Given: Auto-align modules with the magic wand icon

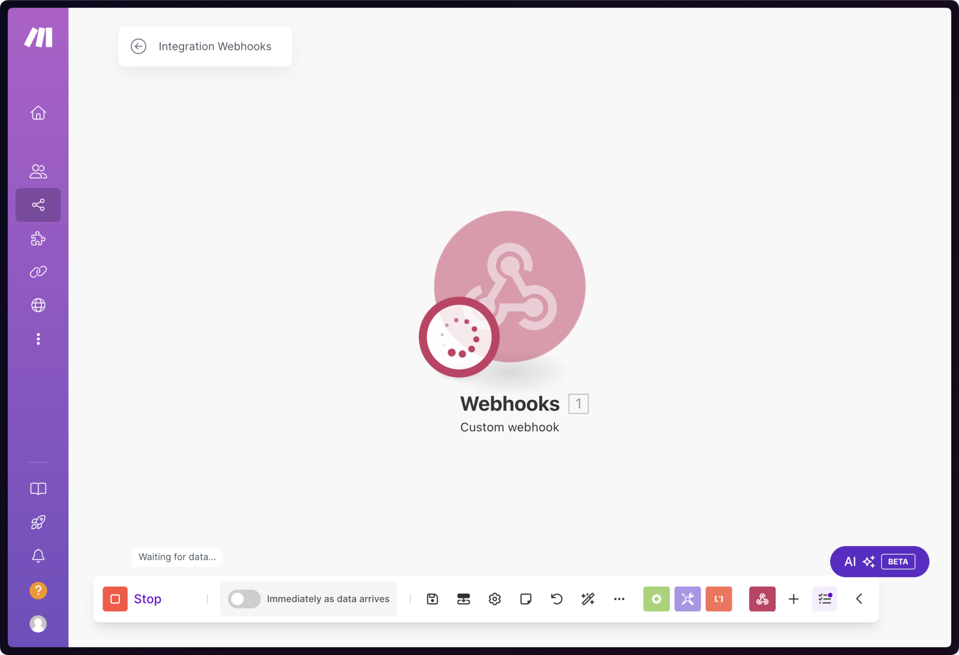Looking at the screenshot, I should click(588, 599).
